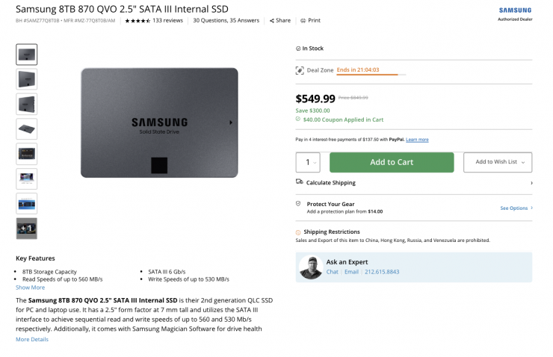Click the Protect Your Gear shield icon
This screenshot has height=357, width=553.
[299, 203]
